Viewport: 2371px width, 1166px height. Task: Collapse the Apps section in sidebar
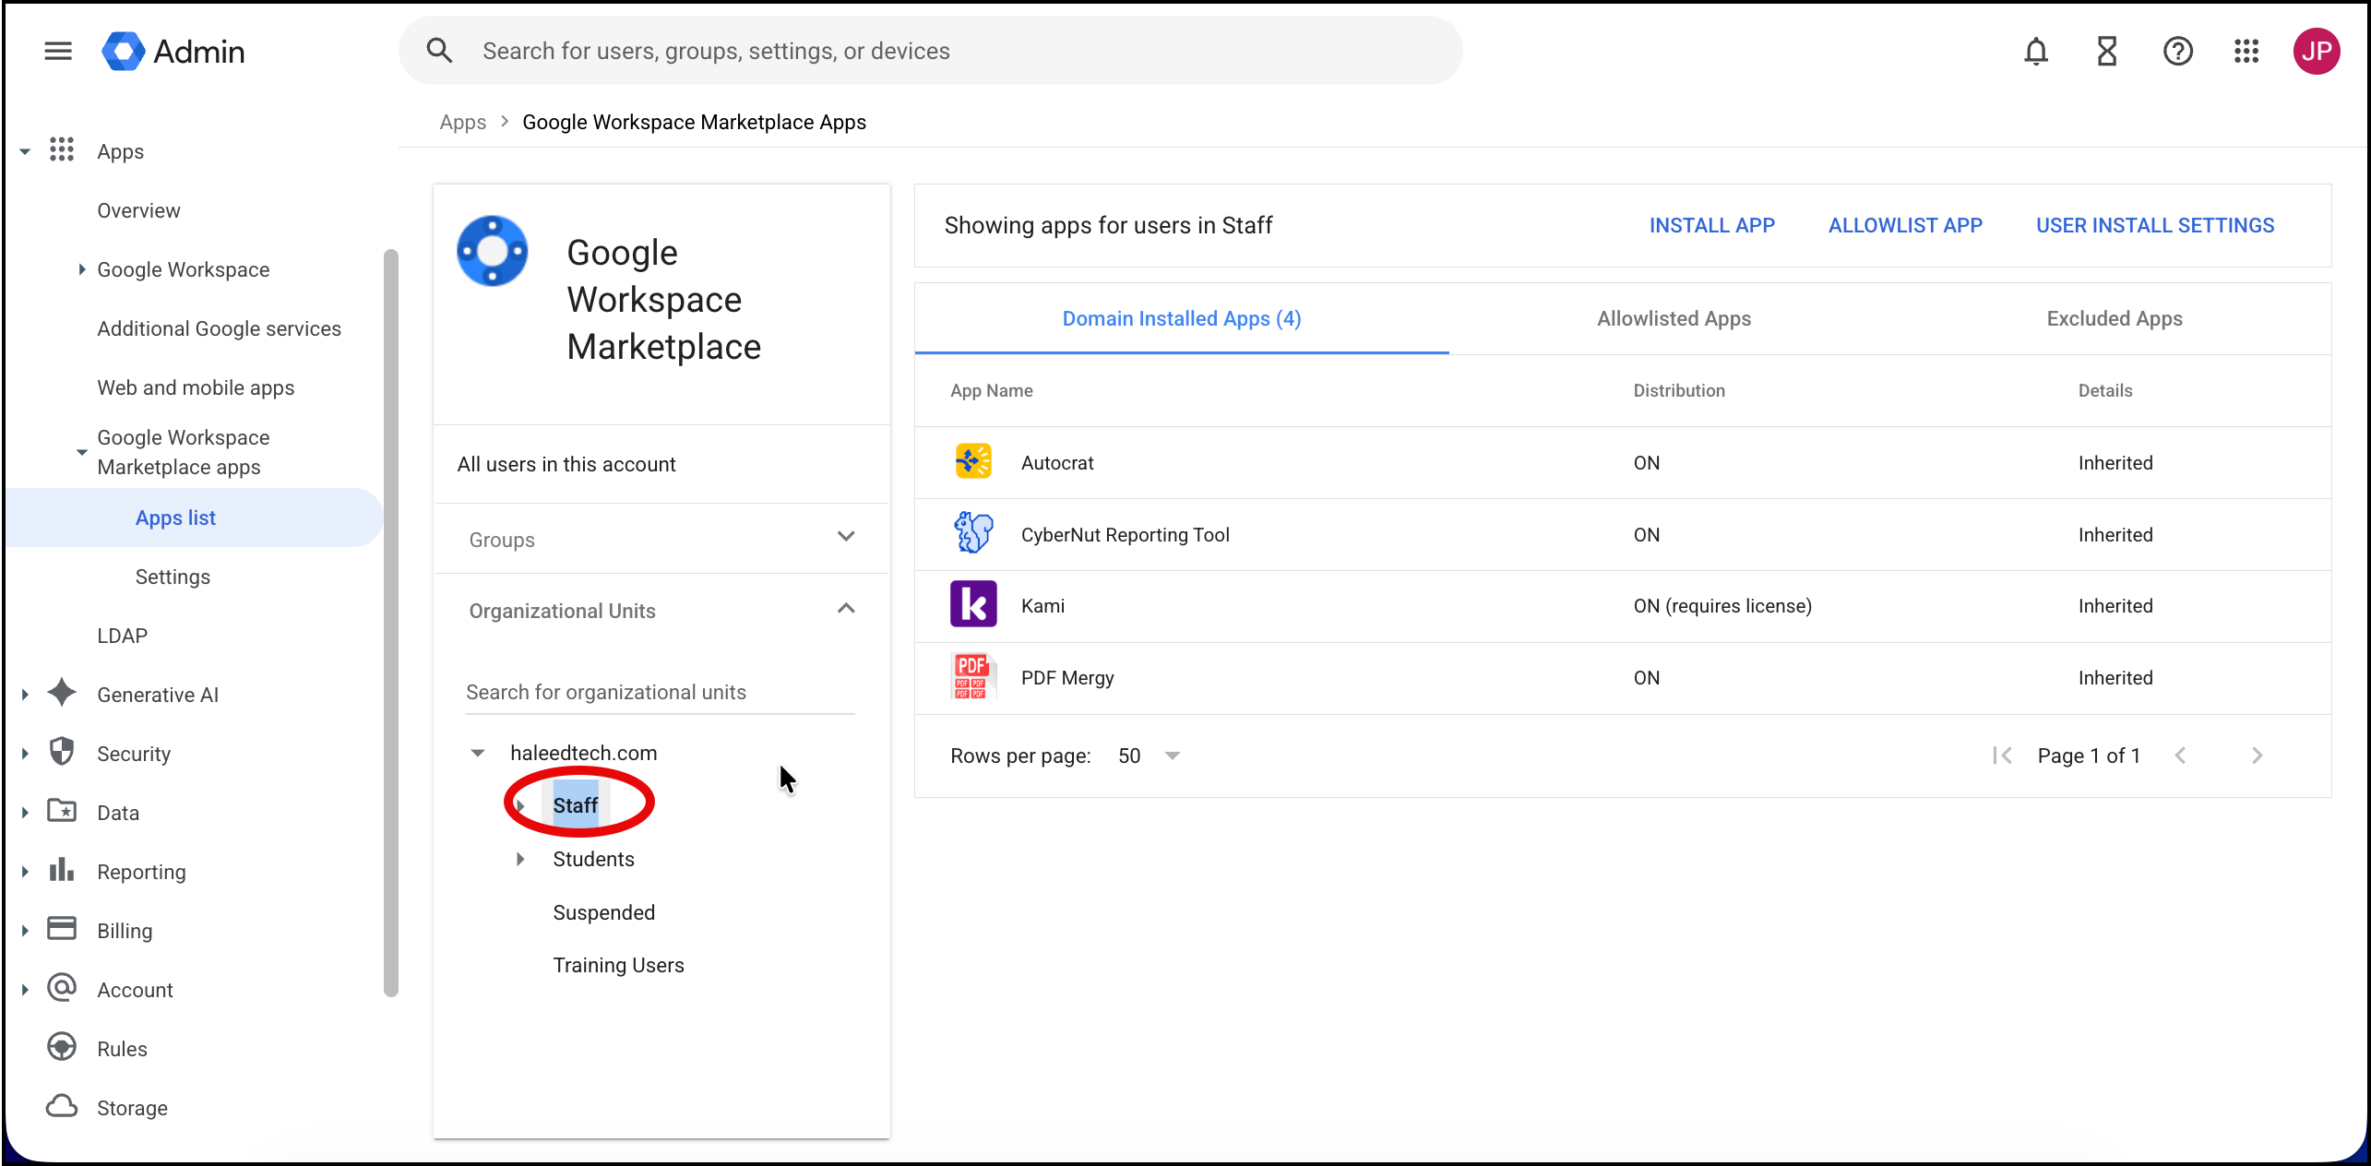pos(25,151)
